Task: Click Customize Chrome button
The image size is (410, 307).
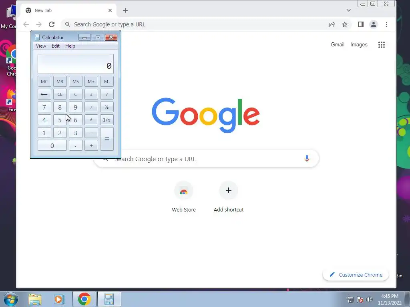Action: click(356, 275)
